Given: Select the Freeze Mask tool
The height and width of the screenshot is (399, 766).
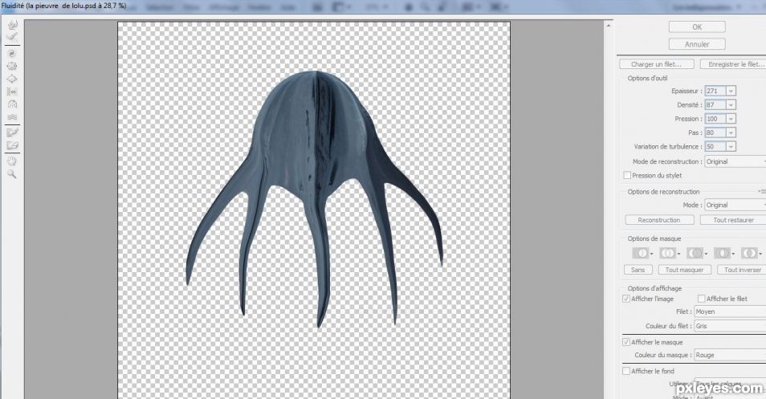Looking at the screenshot, I should [12, 132].
